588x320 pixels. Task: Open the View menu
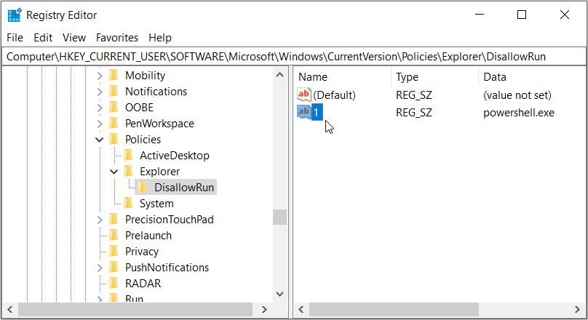[x=74, y=37]
